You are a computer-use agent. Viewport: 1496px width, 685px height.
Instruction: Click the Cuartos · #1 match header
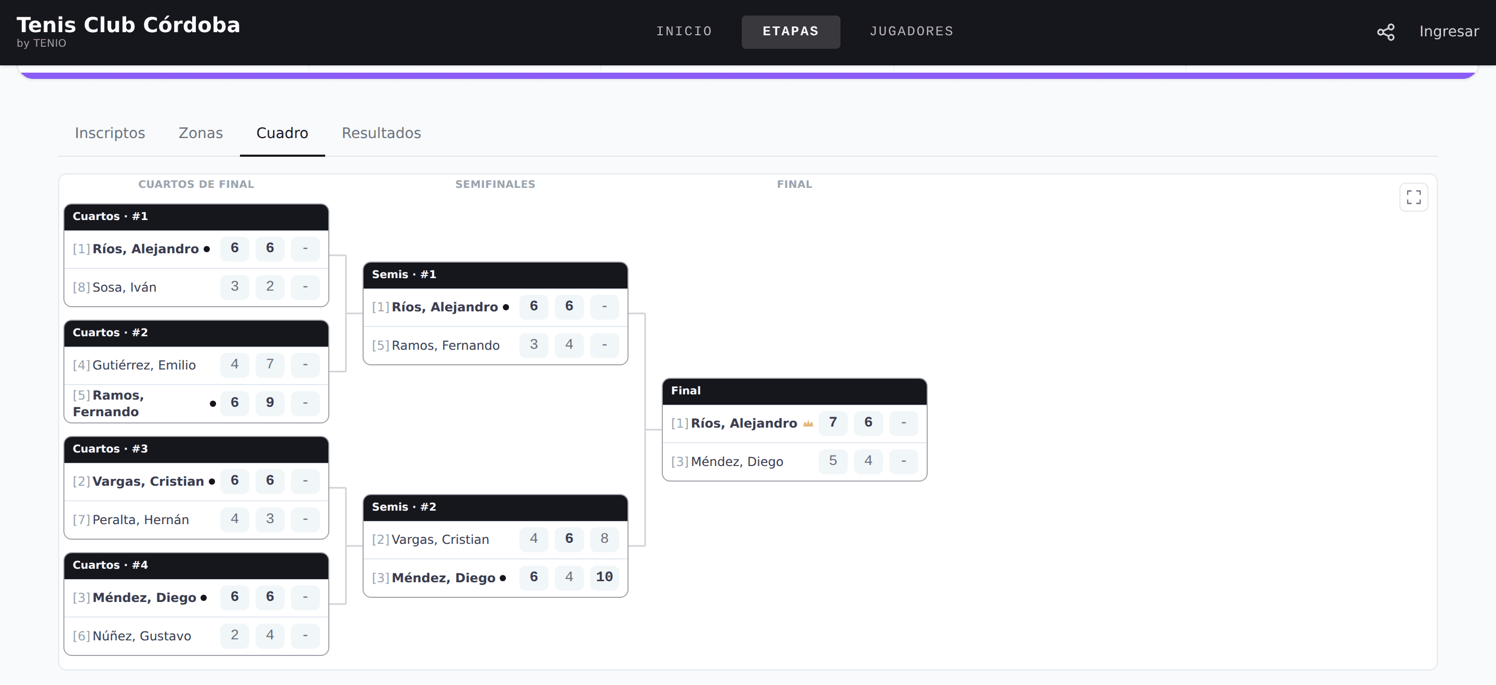[x=196, y=217]
